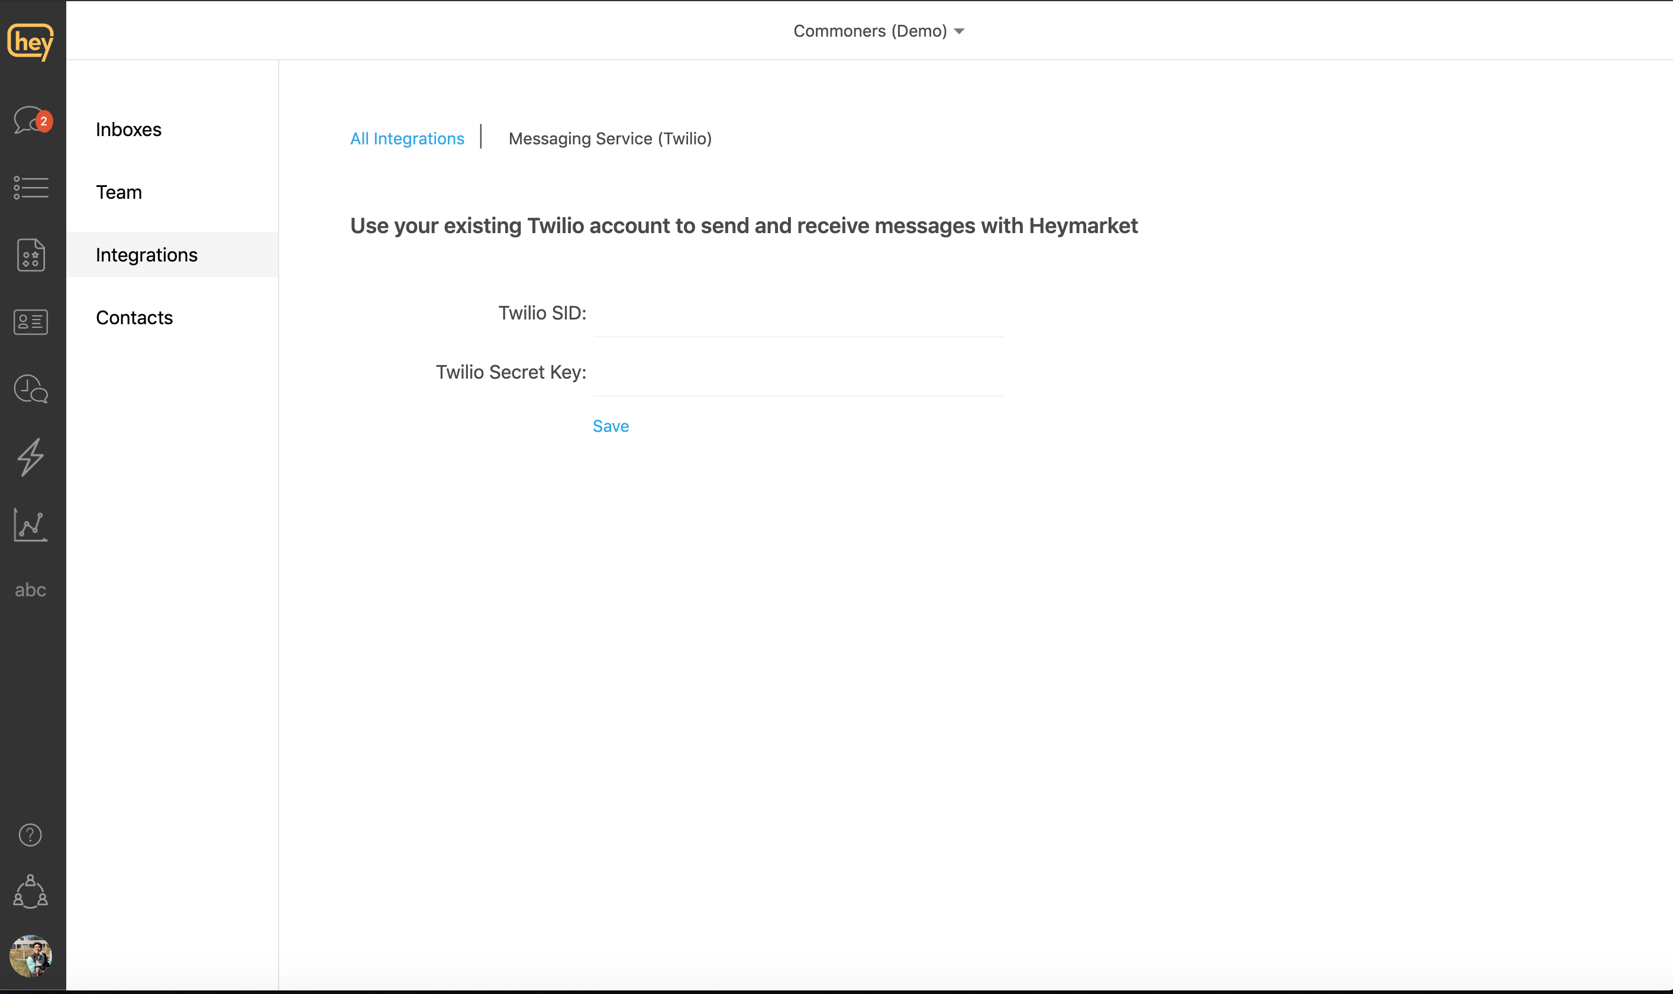Expand the Commoners (Demo) account dropdown
Image resolution: width=1673 pixels, height=994 pixels.
878,31
